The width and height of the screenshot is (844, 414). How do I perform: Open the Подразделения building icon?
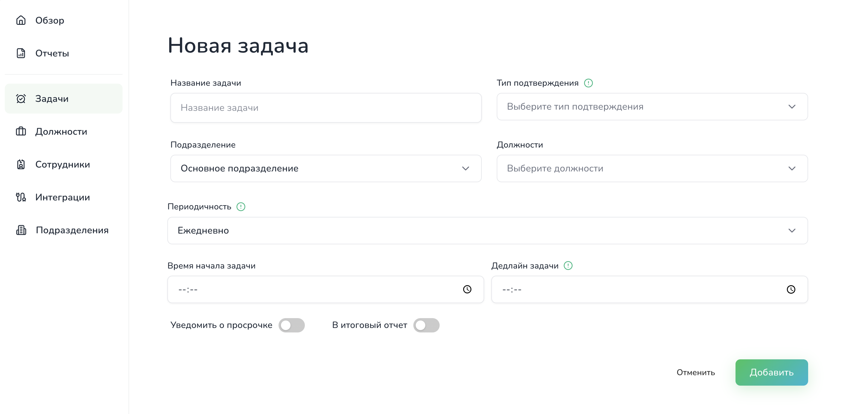point(21,230)
